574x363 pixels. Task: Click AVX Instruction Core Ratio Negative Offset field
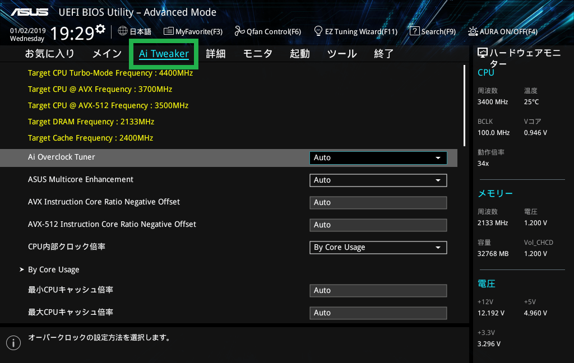[x=378, y=203]
